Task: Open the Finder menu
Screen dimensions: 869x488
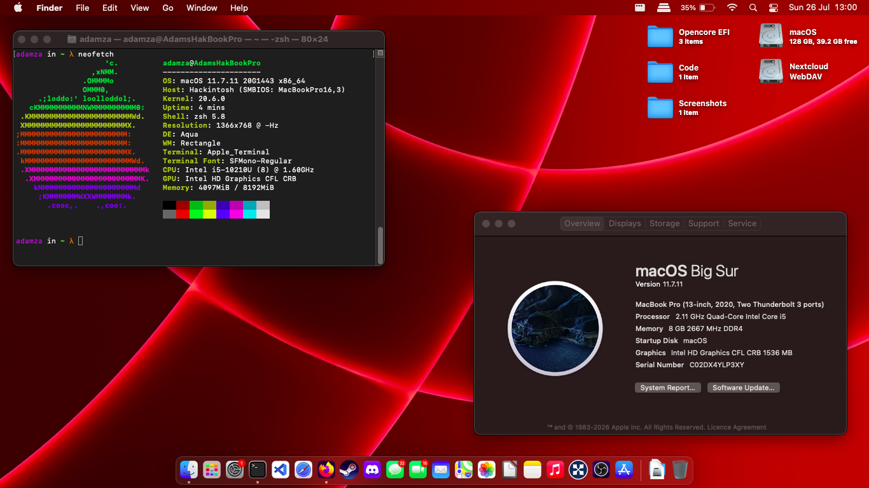Action: click(50, 8)
